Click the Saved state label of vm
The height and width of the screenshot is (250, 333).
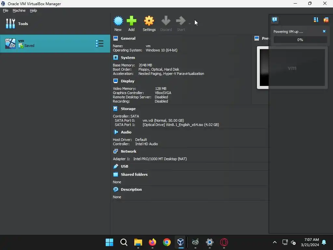(29, 46)
